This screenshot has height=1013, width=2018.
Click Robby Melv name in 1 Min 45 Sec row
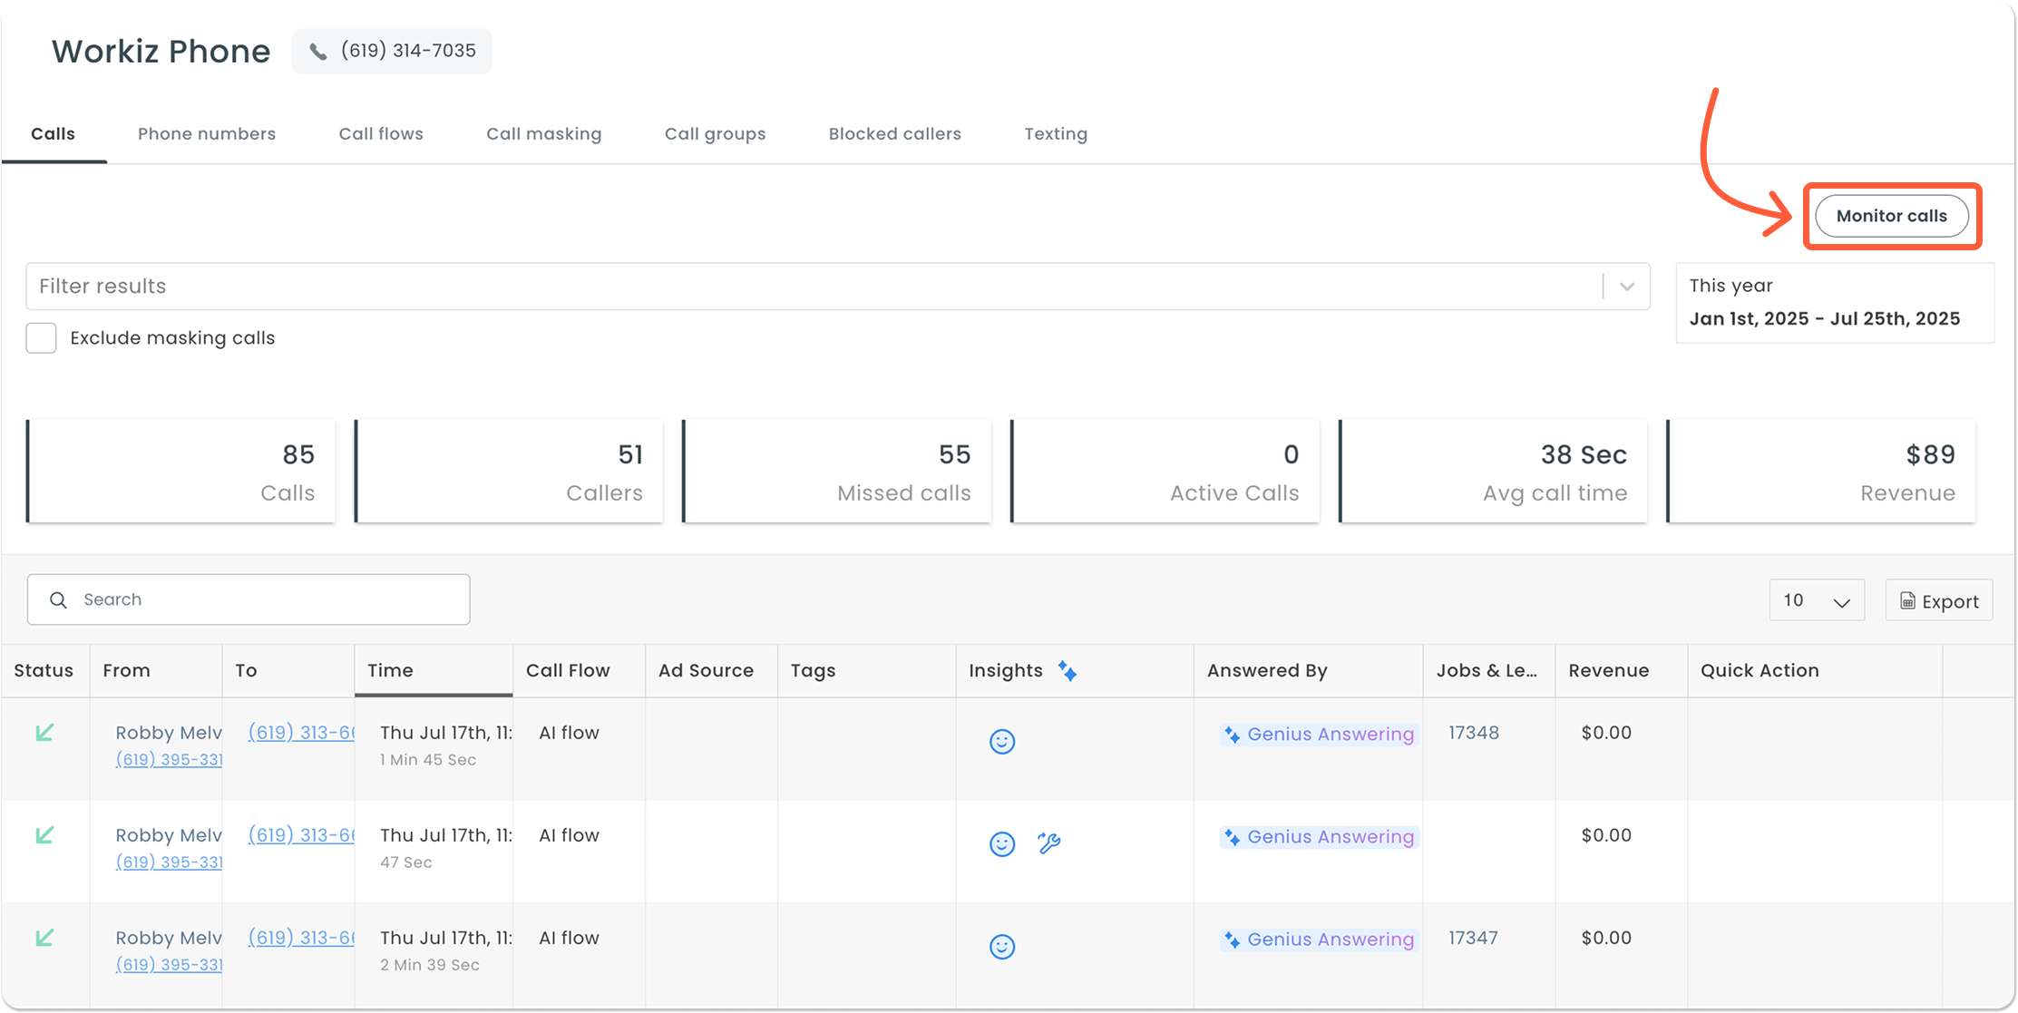(169, 733)
